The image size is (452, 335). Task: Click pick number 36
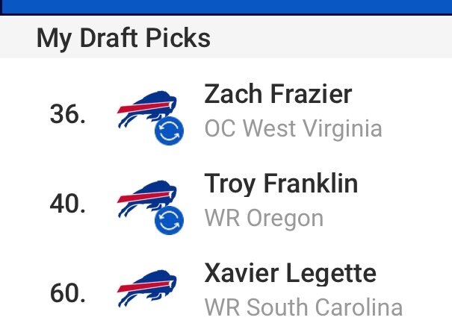[x=68, y=114]
